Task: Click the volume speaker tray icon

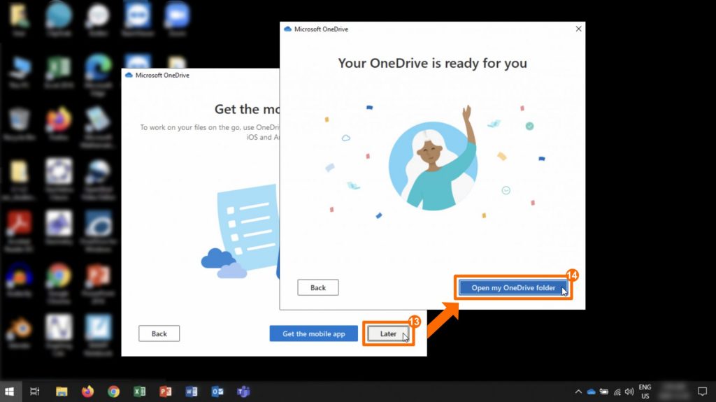Action: (x=629, y=392)
